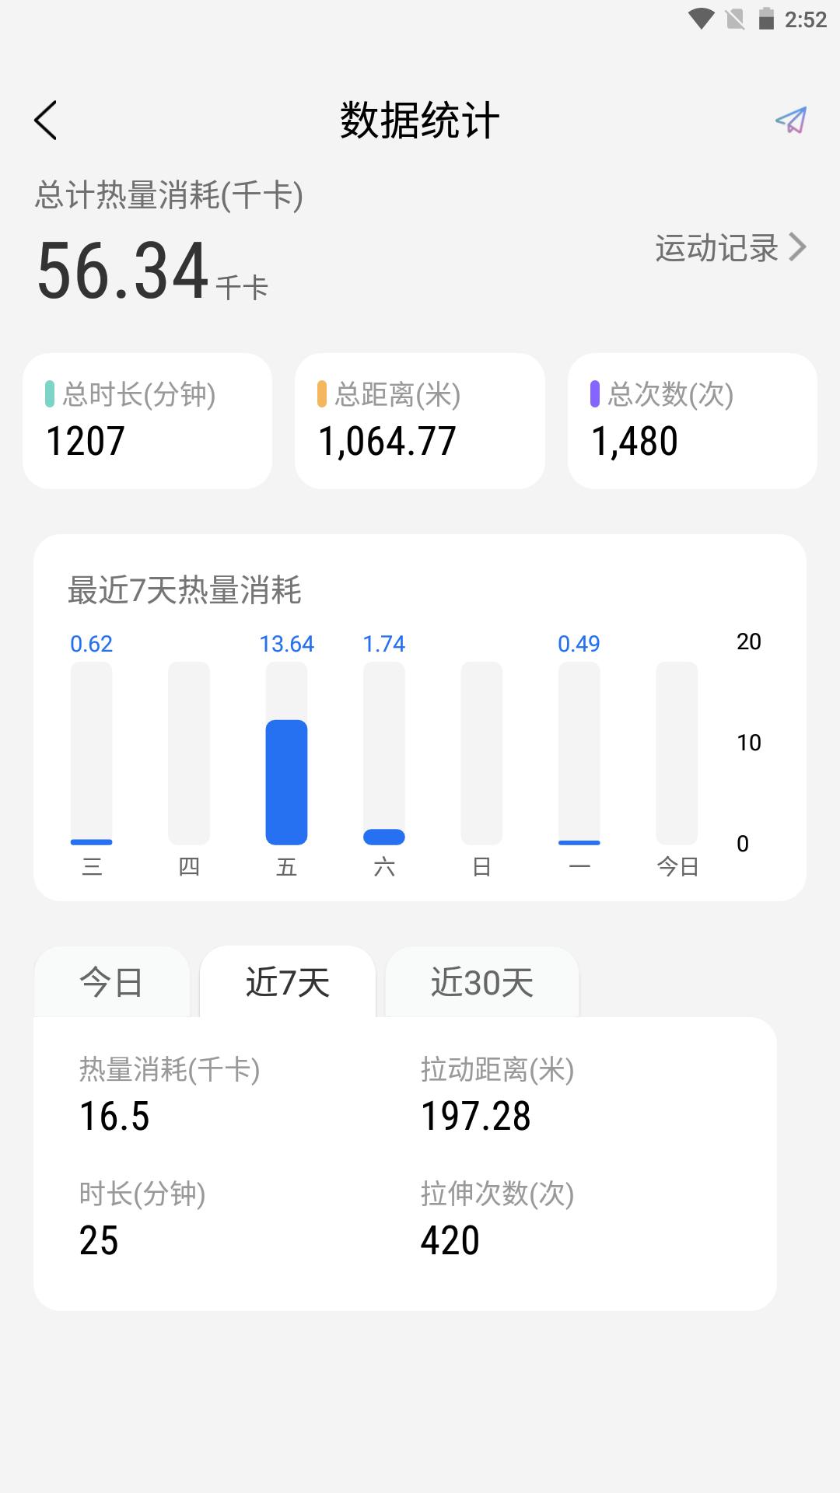Tap the 1,480 total count value
The image size is (840, 1493).
[x=635, y=442]
